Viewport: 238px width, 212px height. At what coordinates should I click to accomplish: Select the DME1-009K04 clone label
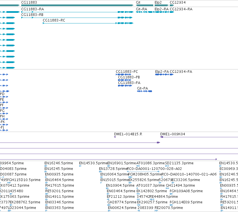pos(173,134)
